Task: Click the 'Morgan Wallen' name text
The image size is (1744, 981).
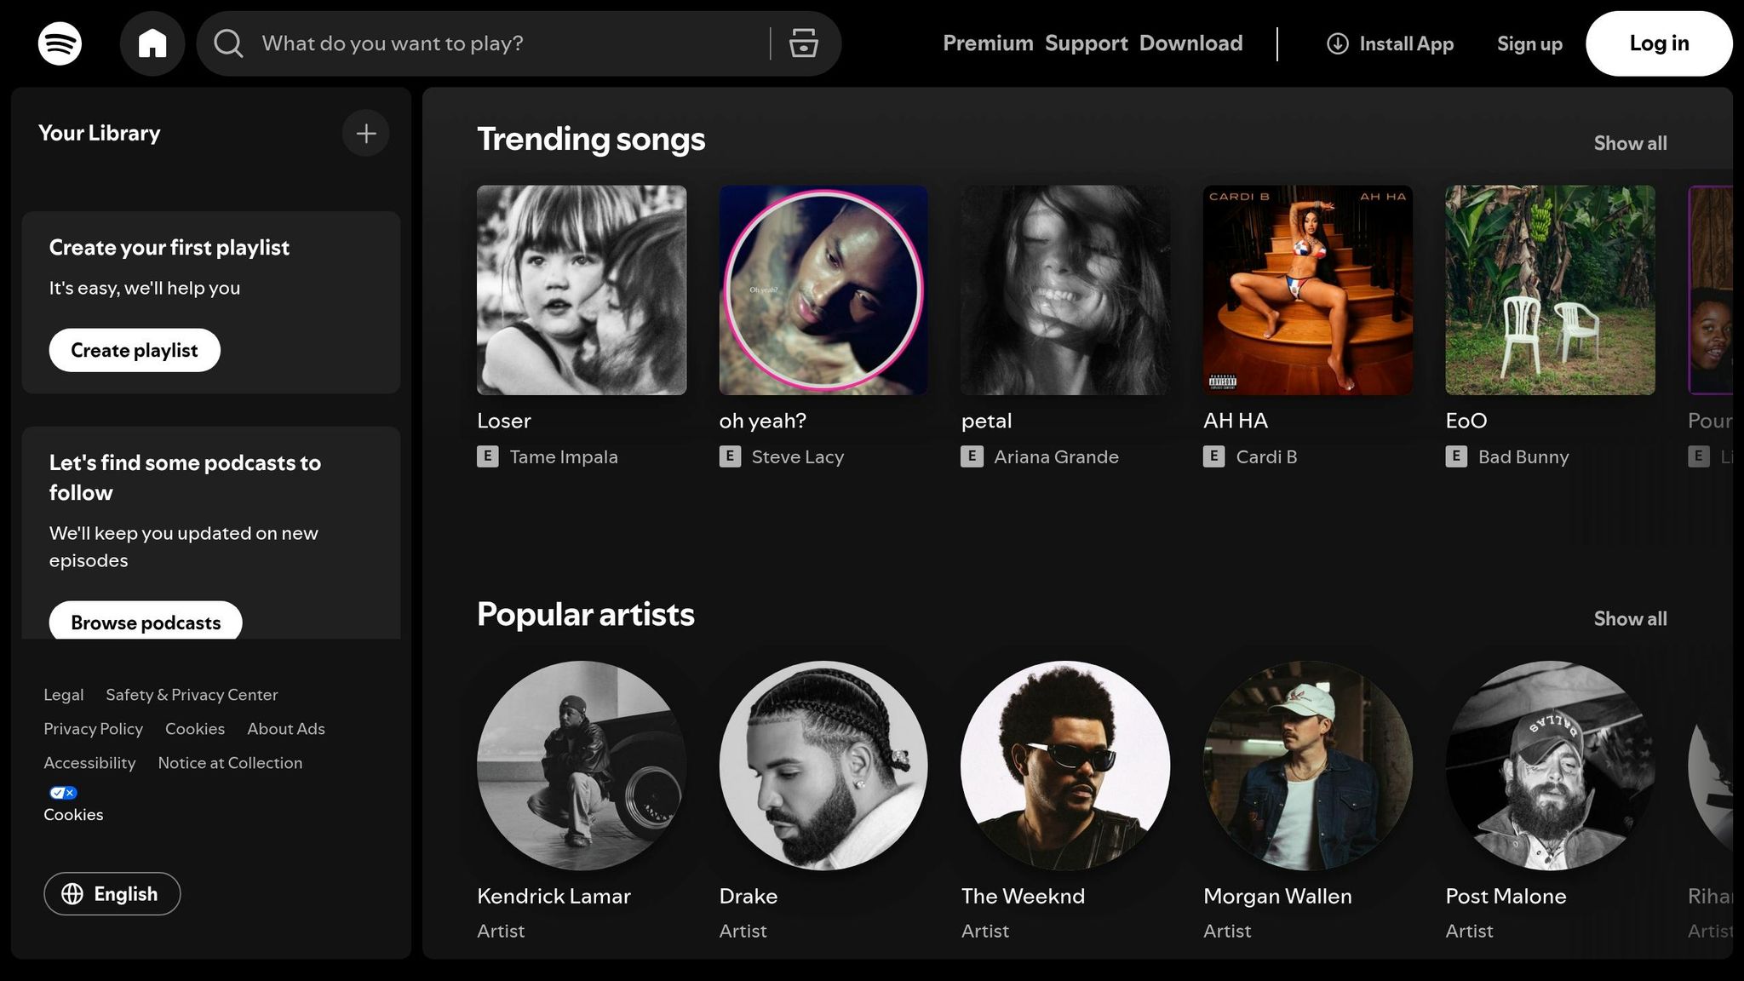Action: click(x=1277, y=897)
